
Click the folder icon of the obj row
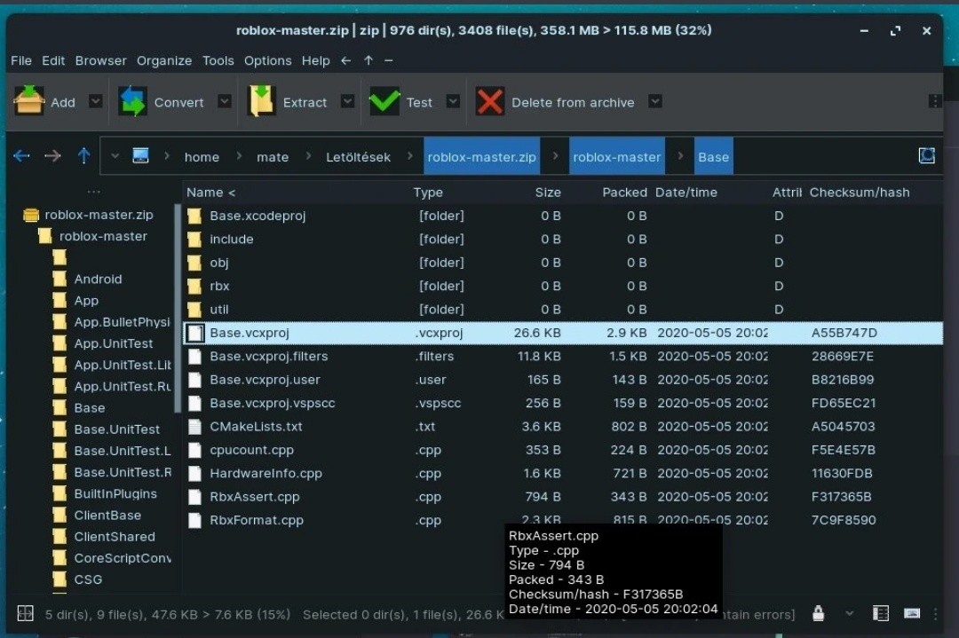pyautogui.click(x=194, y=263)
